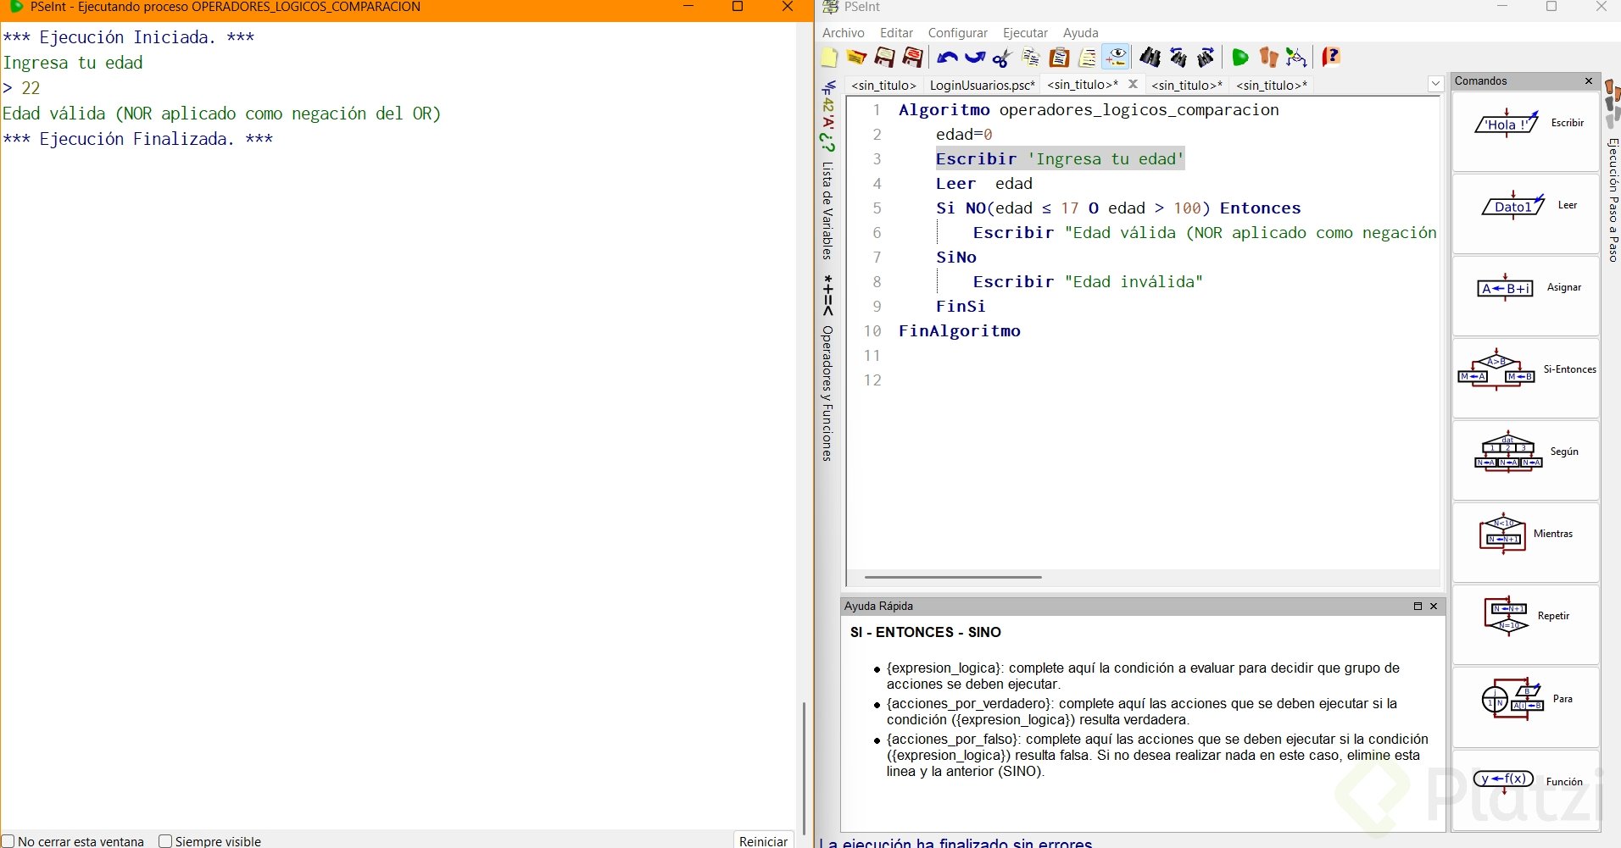Click the green Run algorithm icon

[x=1239, y=58]
